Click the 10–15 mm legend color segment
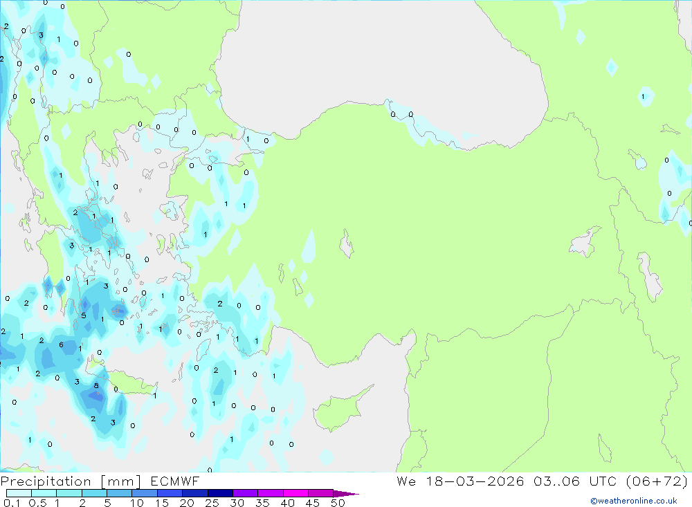Viewport: 692px width, 507px height. click(145, 493)
